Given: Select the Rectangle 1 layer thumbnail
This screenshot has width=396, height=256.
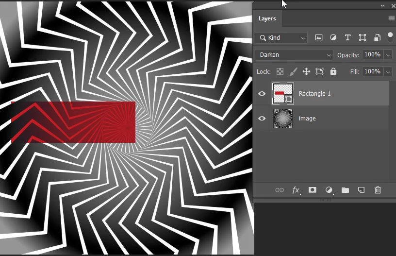Looking at the screenshot, I should coord(283,93).
